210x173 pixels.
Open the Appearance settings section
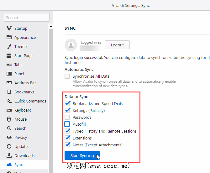click(x=25, y=38)
